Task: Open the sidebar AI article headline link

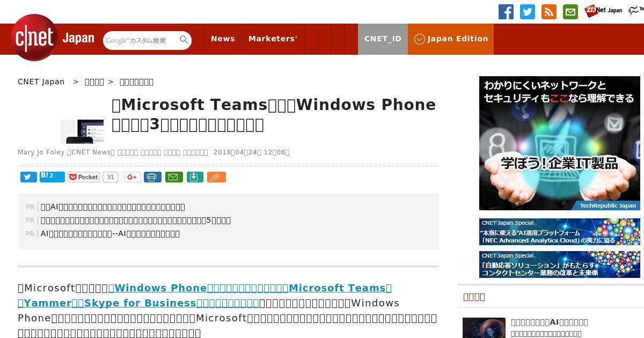Action: (550, 322)
